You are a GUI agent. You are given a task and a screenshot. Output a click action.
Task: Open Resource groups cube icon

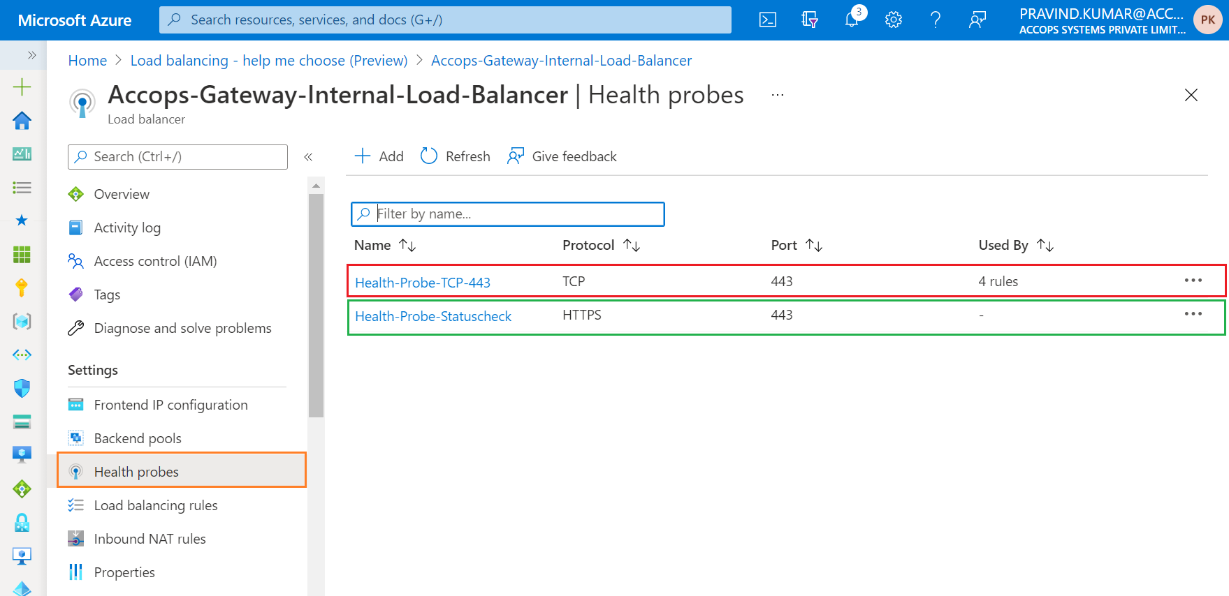[x=22, y=321]
